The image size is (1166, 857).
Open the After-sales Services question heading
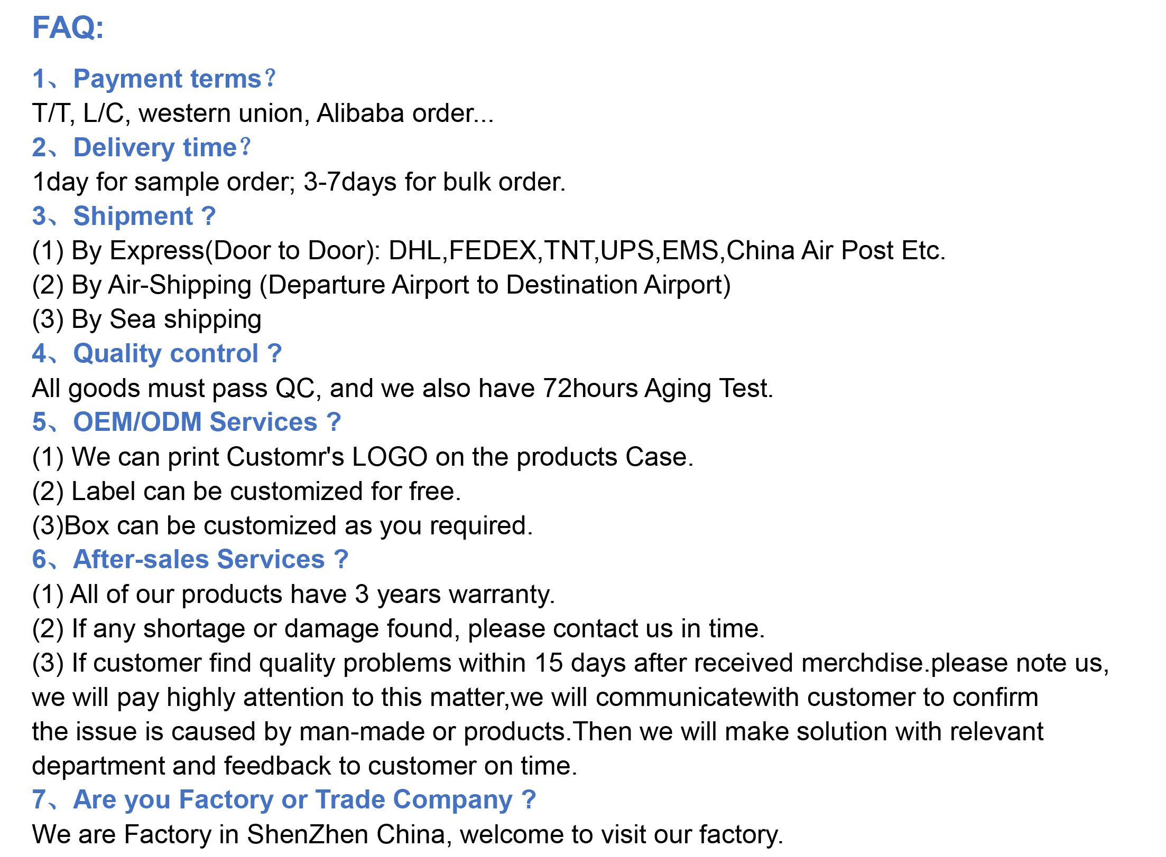pos(190,560)
